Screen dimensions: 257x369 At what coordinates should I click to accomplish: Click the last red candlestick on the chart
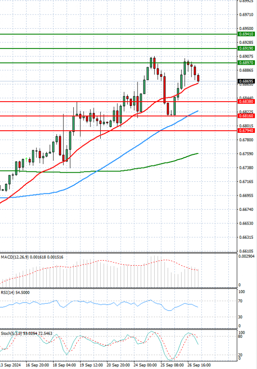tap(198, 78)
